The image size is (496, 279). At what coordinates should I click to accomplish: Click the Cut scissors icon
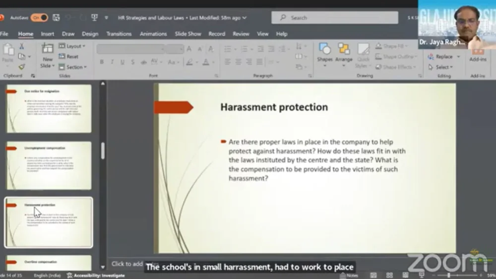coord(22,46)
